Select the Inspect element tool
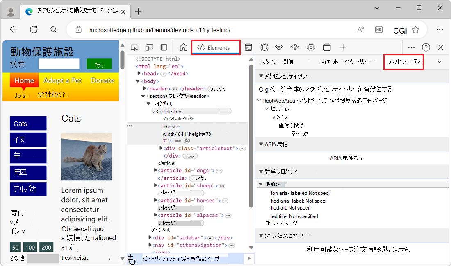 [x=134, y=47]
